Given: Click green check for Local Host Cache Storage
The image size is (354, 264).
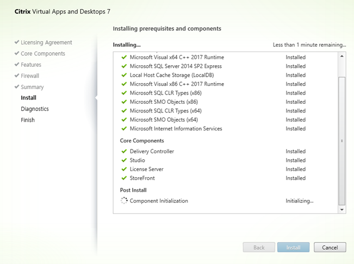Looking at the screenshot, I should (124, 75).
